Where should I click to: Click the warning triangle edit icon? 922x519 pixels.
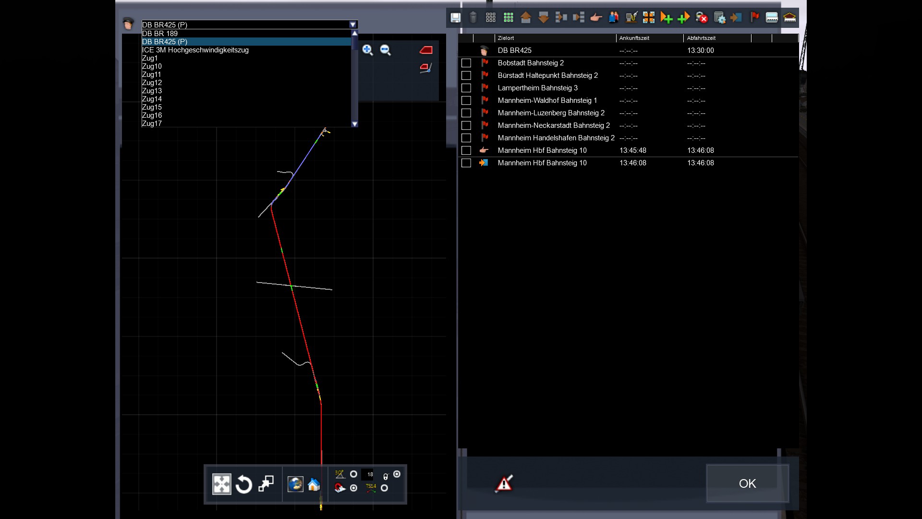(x=504, y=483)
